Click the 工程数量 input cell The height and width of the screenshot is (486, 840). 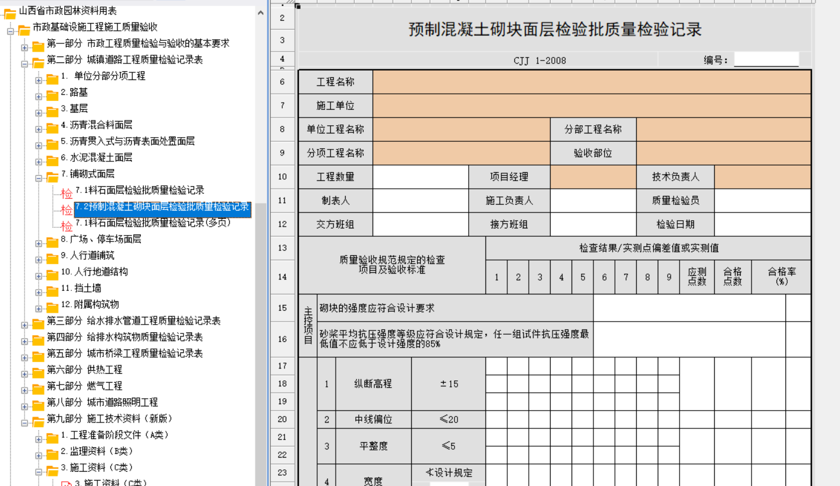pos(421,177)
